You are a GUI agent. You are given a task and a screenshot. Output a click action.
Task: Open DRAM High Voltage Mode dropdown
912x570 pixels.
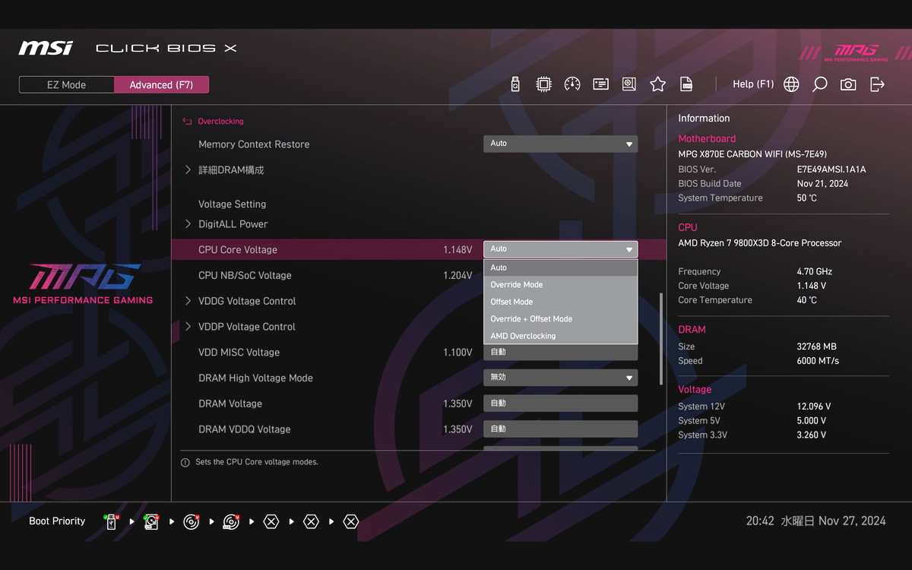(560, 378)
